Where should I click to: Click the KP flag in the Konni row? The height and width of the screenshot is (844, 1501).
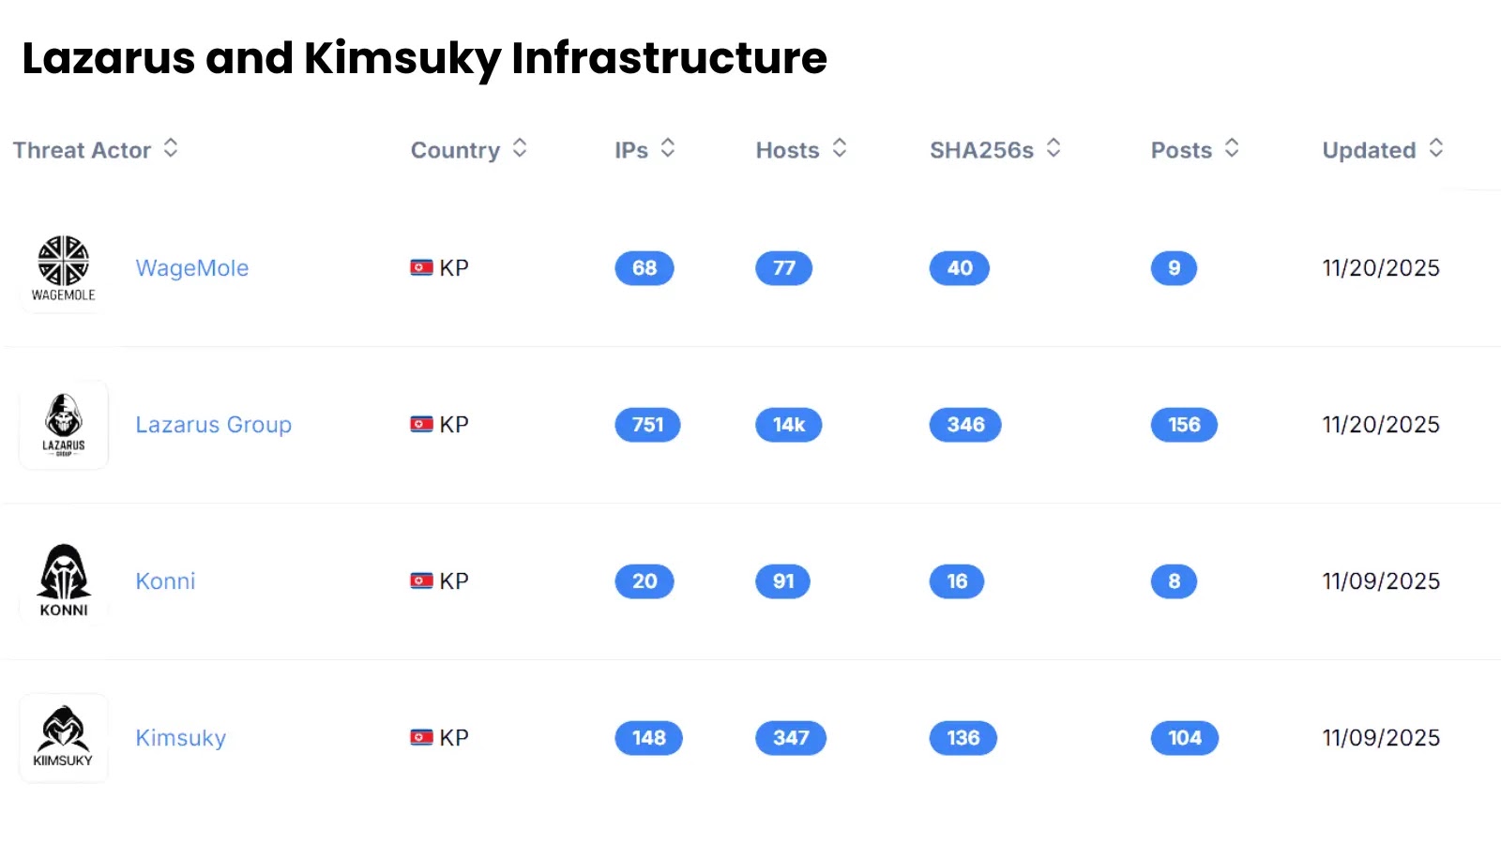click(x=421, y=580)
